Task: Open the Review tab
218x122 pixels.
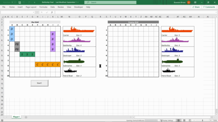Action: [61, 7]
